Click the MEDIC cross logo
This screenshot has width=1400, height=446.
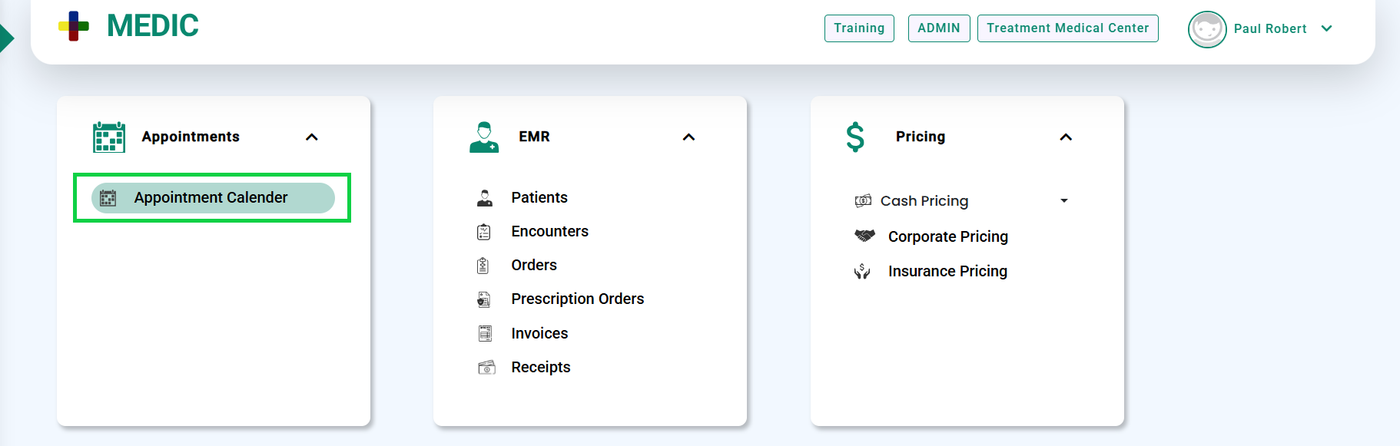[x=74, y=26]
